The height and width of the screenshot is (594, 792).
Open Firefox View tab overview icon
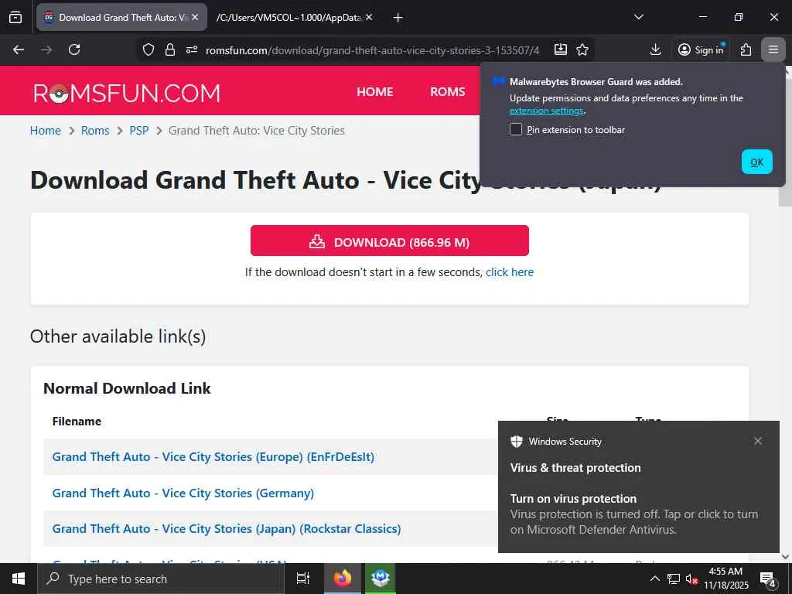(15, 18)
